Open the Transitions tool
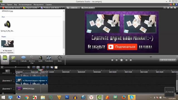The height and width of the screenshot is (100, 178). pos(49,59)
